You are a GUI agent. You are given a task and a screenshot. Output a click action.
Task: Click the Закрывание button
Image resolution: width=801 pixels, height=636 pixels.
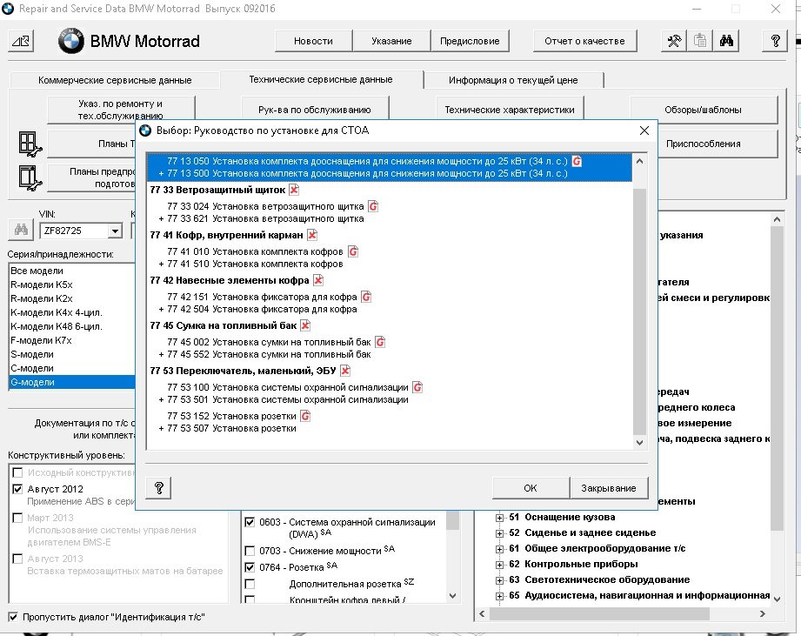point(609,488)
